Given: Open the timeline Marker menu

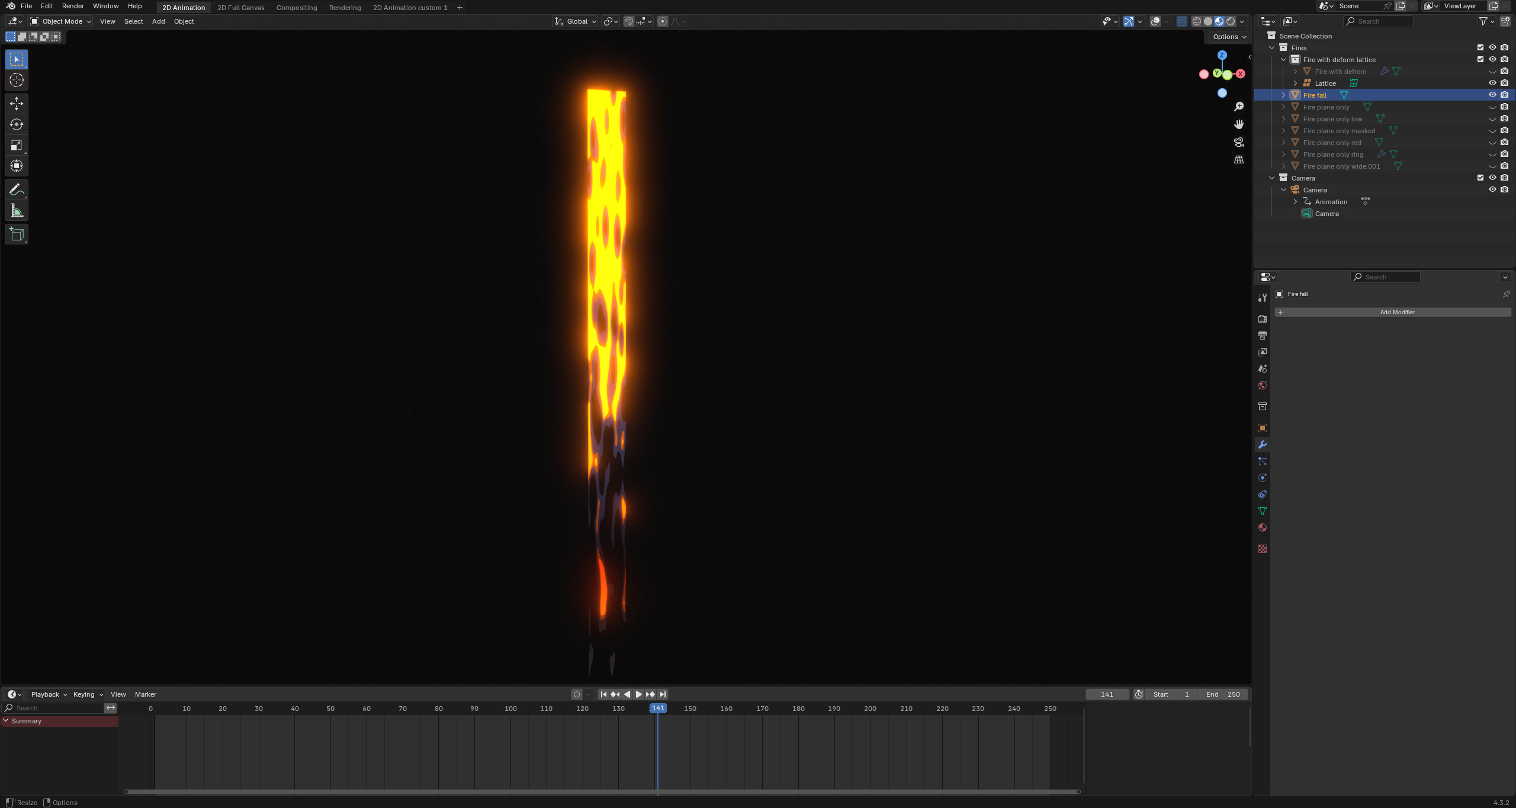Looking at the screenshot, I should coord(146,694).
